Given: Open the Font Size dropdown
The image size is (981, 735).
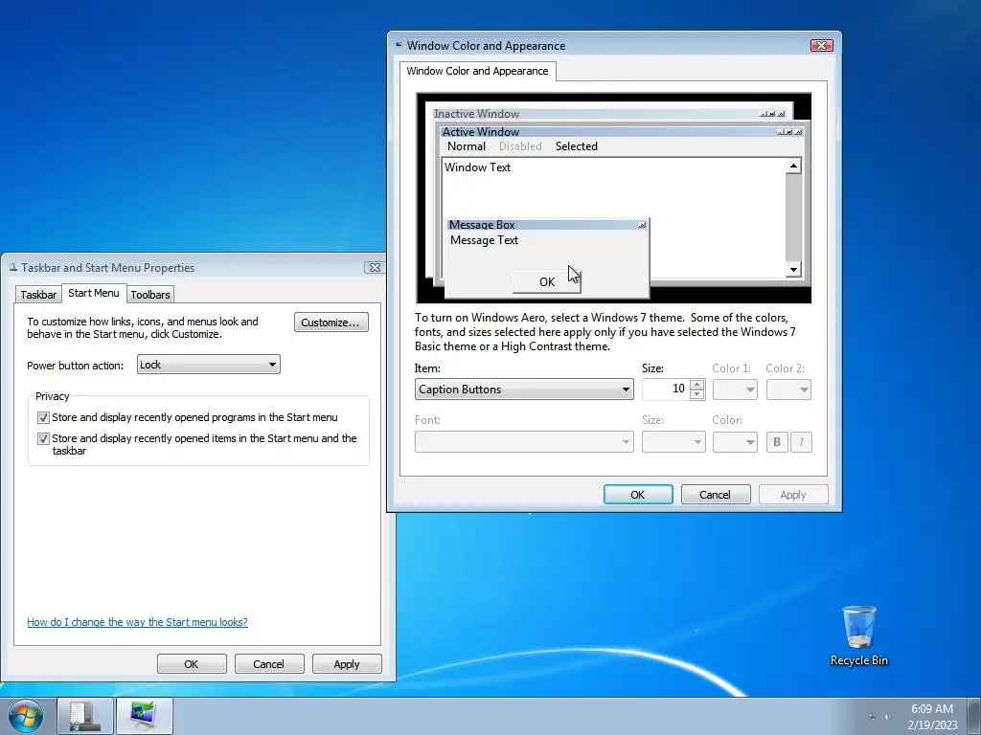Looking at the screenshot, I should coord(673,442).
